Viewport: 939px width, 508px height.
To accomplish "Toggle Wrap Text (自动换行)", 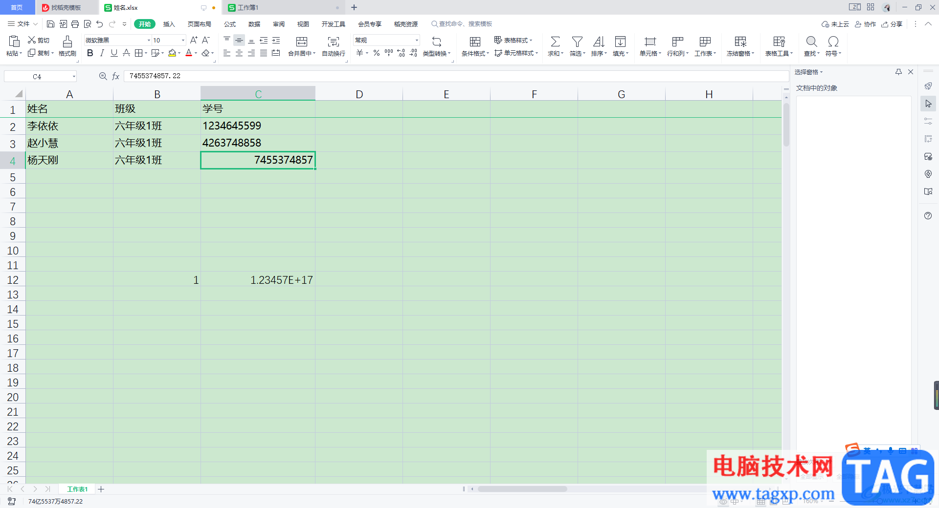I will coord(334,46).
